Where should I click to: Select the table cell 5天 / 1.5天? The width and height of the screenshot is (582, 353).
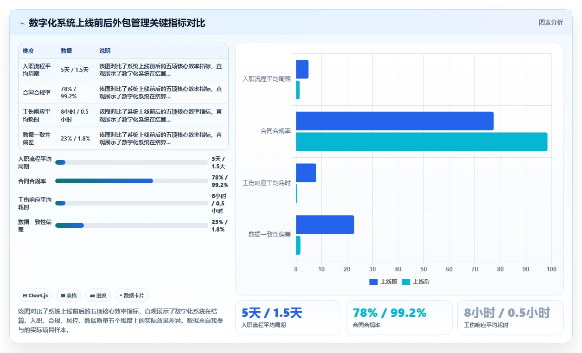point(75,70)
